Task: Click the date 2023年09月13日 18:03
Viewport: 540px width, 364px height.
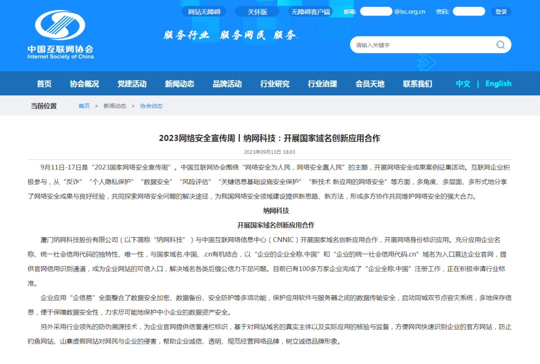Action: [269, 152]
